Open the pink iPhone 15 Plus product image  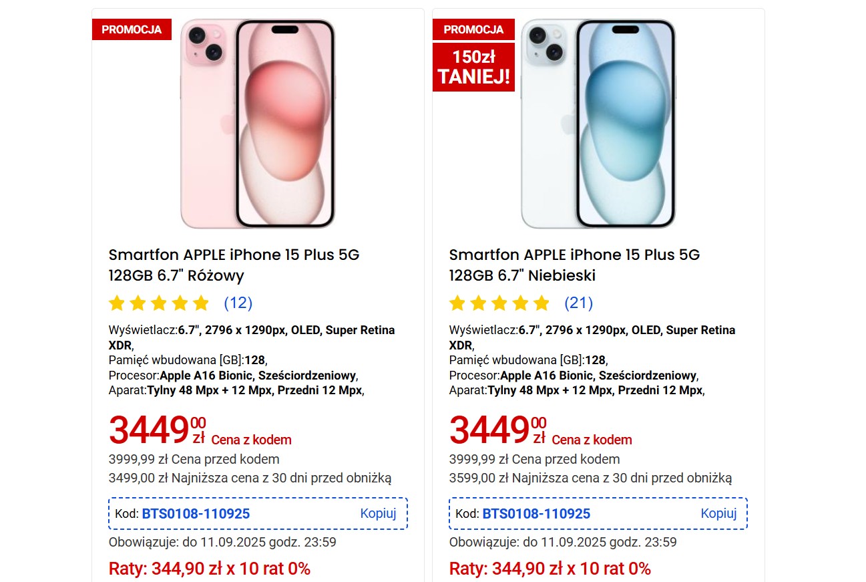(x=258, y=124)
